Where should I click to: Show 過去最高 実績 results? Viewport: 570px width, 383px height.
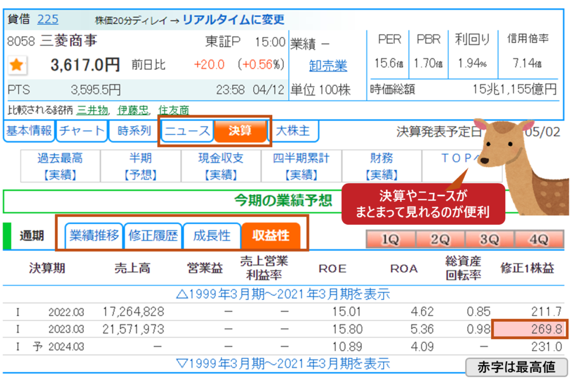[x=60, y=166]
